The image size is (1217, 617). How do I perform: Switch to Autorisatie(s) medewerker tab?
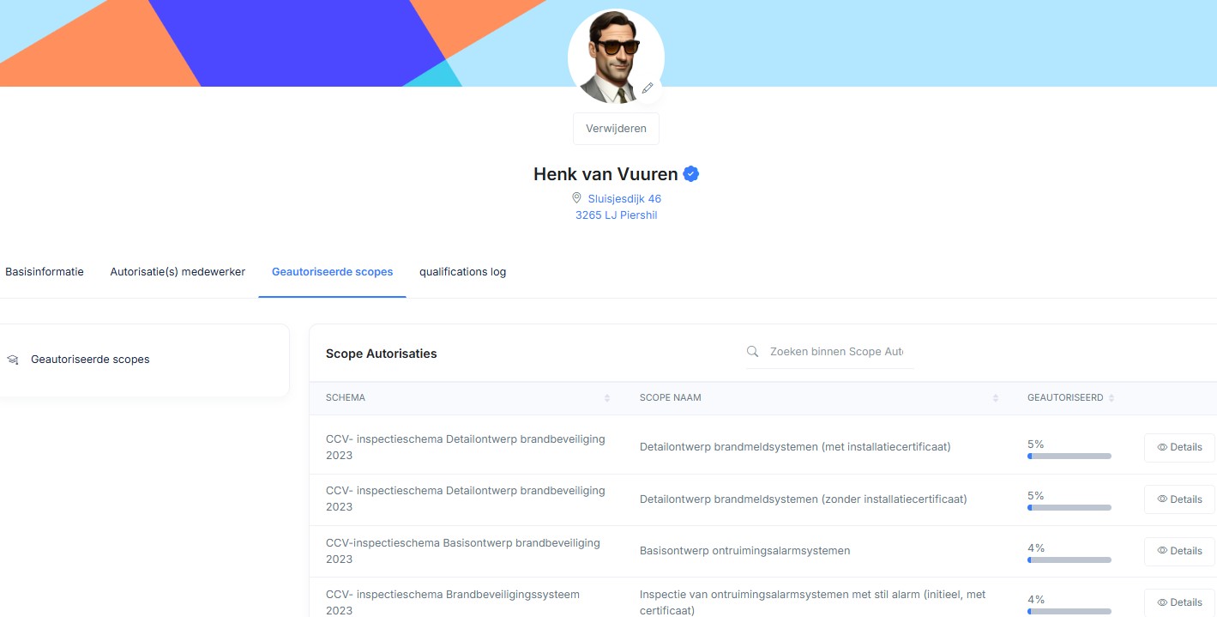tap(178, 272)
